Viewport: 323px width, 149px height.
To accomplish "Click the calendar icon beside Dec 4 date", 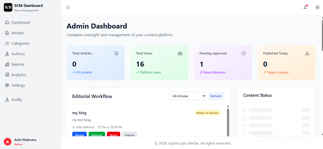I will click(x=99, y=127).
